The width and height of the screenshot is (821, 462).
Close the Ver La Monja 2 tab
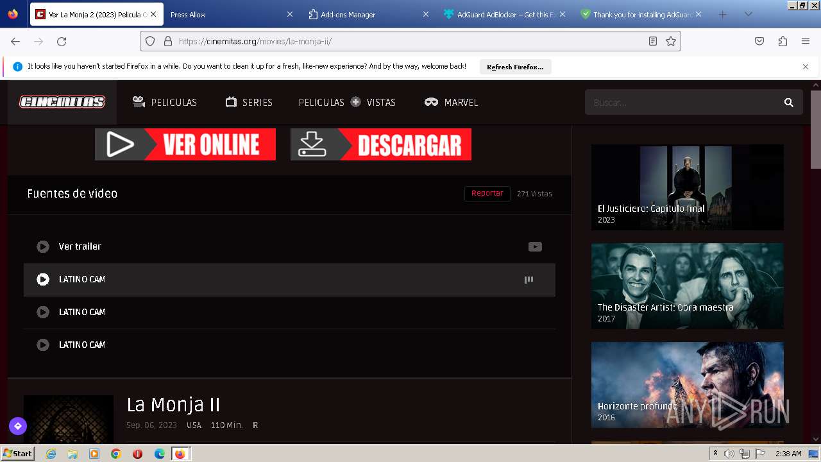click(153, 14)
